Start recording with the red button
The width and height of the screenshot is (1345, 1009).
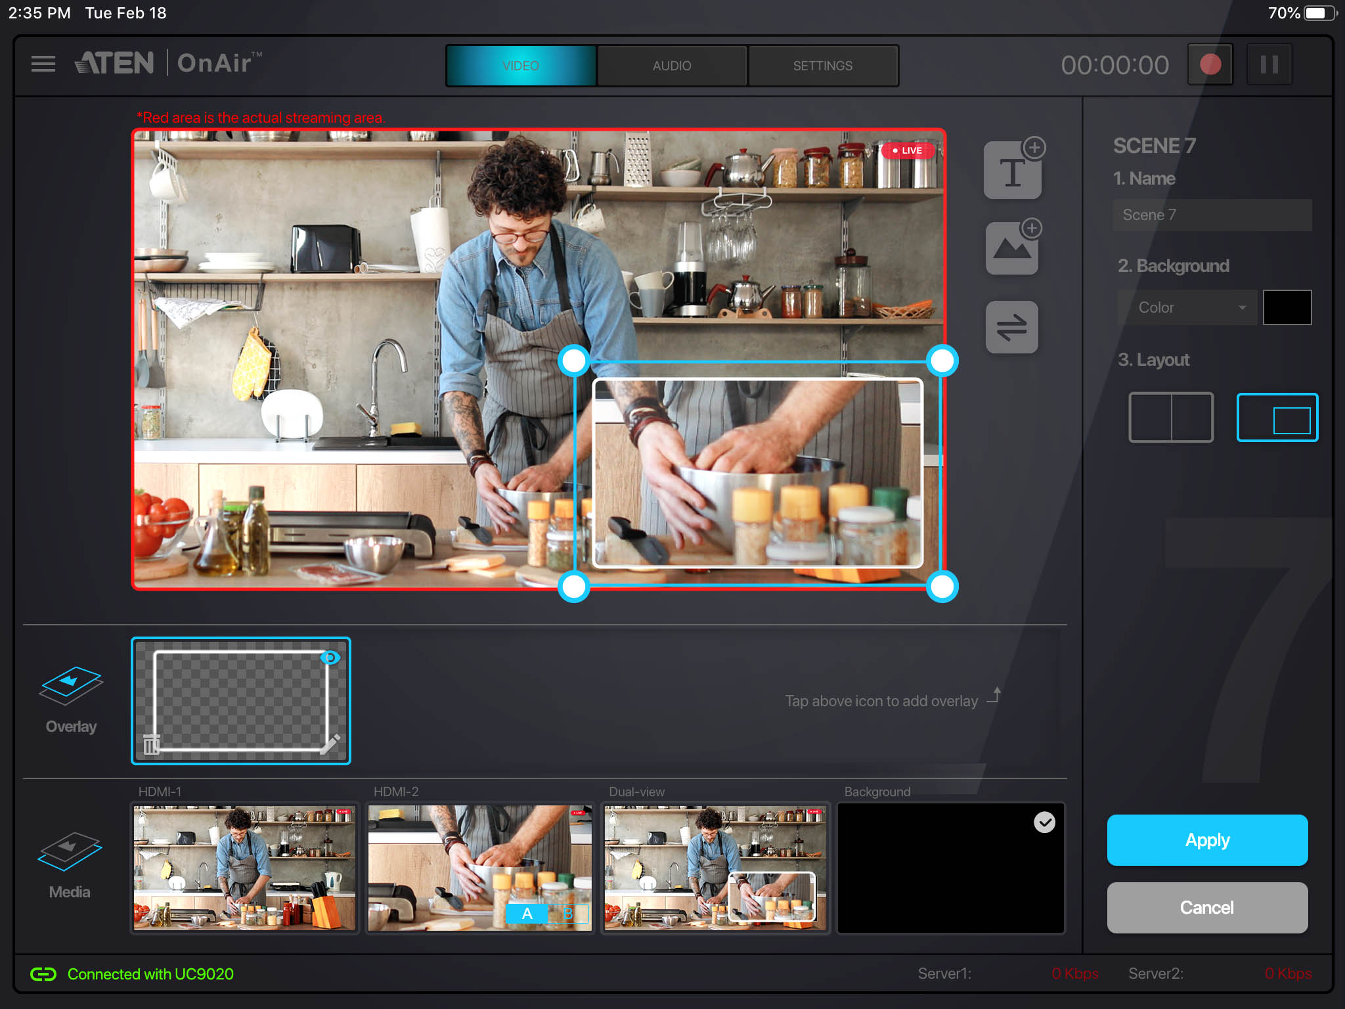(1210, 64)
